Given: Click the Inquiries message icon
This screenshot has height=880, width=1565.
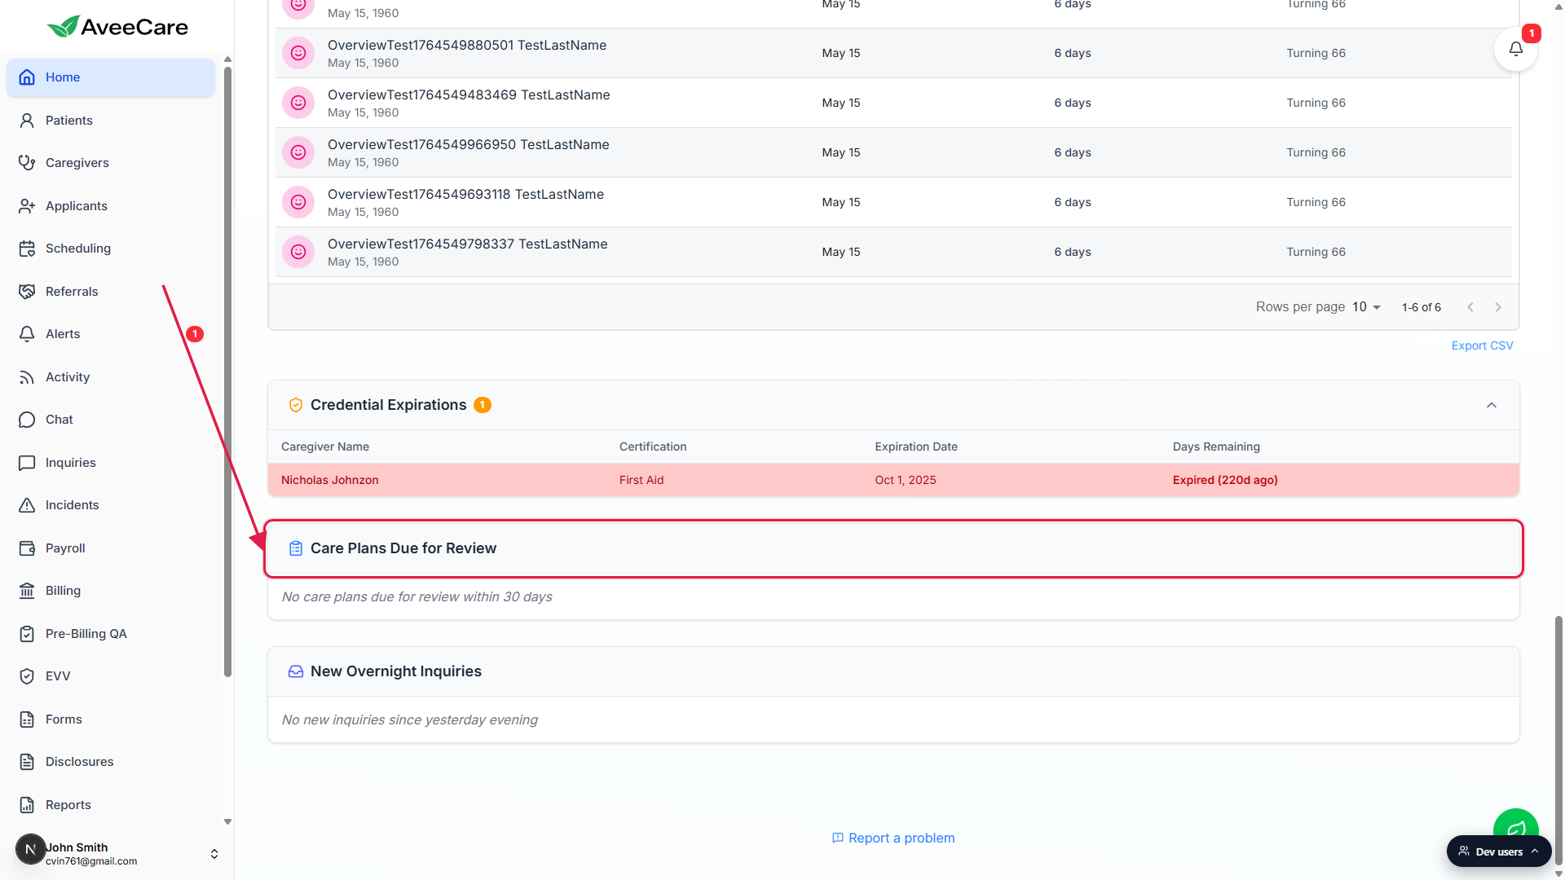Looking at the screenshot, I should pos(27,463).
